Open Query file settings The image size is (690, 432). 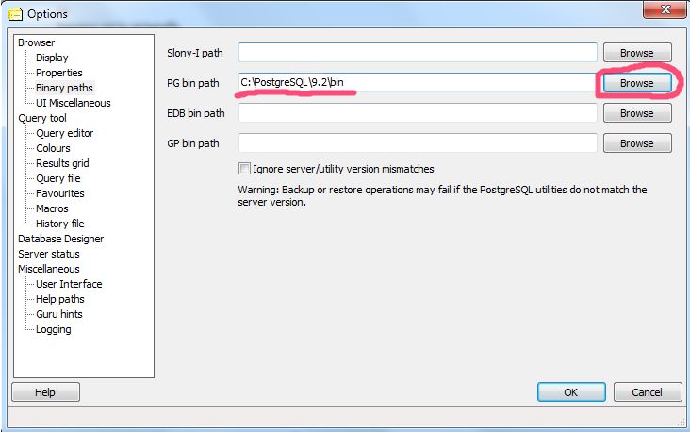click(58, 178)
